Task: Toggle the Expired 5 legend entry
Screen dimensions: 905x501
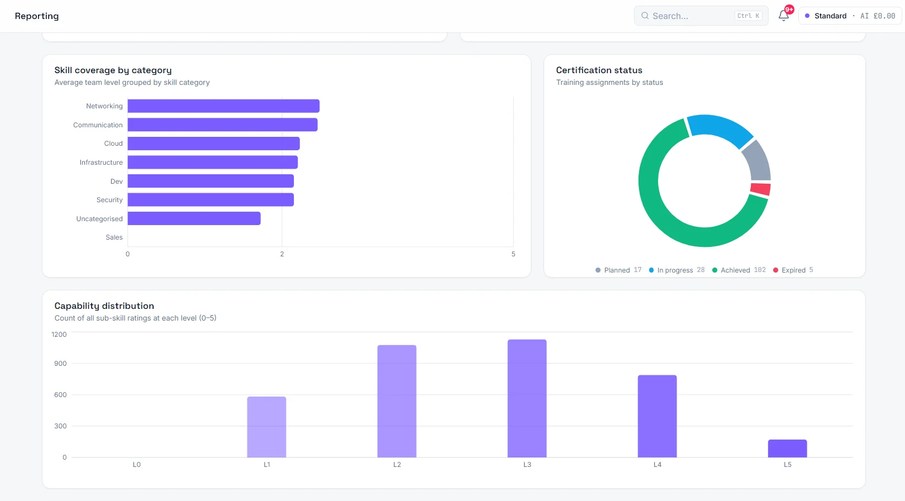Action: pos(793,270)
